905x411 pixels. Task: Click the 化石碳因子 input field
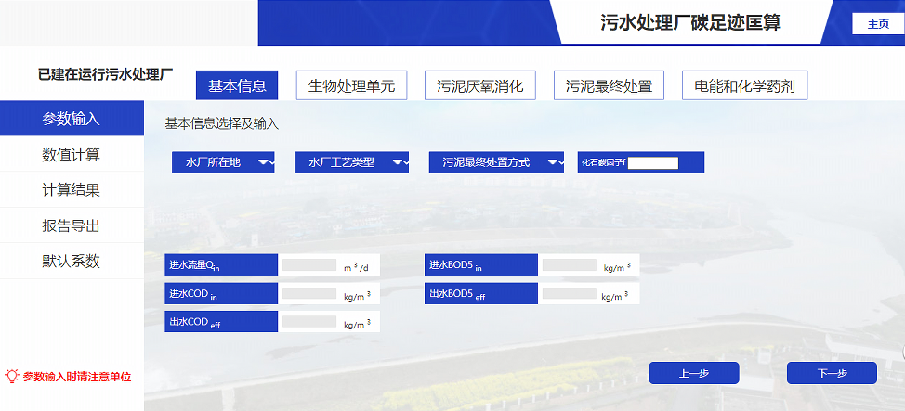[x=653, y=162]
